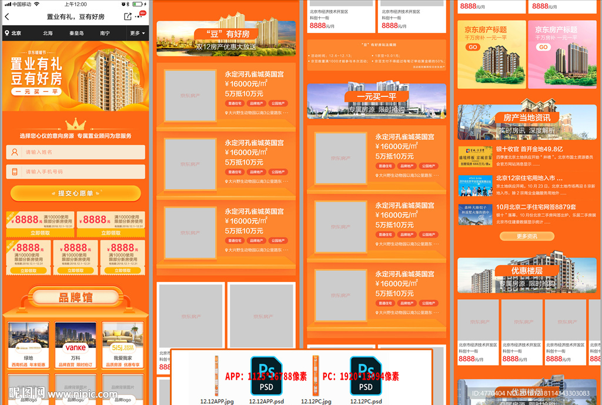This screenshot has width=602, height=405.
Task: Open the 12.12PC.jpg file
Action: click(316, 380)
